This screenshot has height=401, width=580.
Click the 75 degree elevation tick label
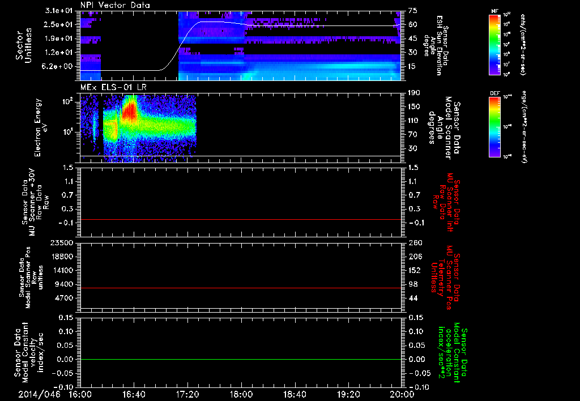413,11
